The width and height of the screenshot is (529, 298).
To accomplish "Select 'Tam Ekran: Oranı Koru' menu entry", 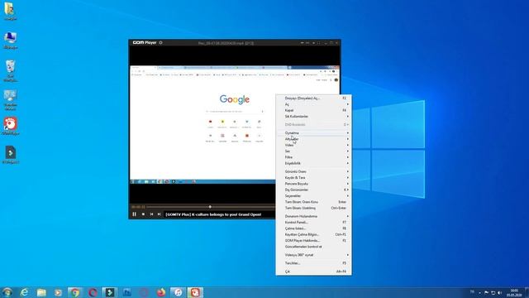I will pos(314,202).
